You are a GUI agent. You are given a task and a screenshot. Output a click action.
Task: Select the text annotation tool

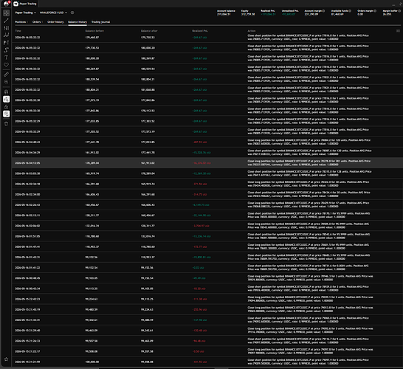(x=6, y=58)
